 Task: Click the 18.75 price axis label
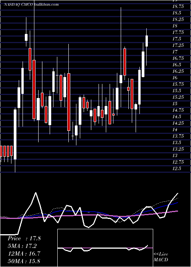pos(179,6)
